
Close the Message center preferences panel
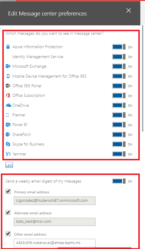click(128, 10)
